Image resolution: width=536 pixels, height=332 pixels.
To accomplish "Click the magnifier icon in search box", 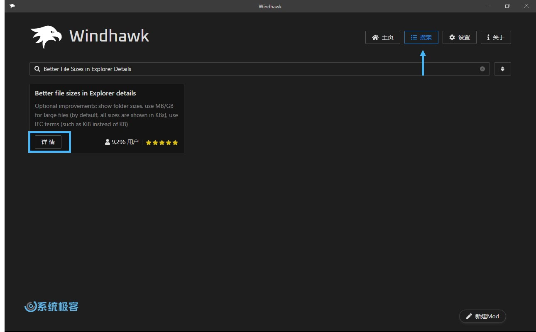I will 37,69.
